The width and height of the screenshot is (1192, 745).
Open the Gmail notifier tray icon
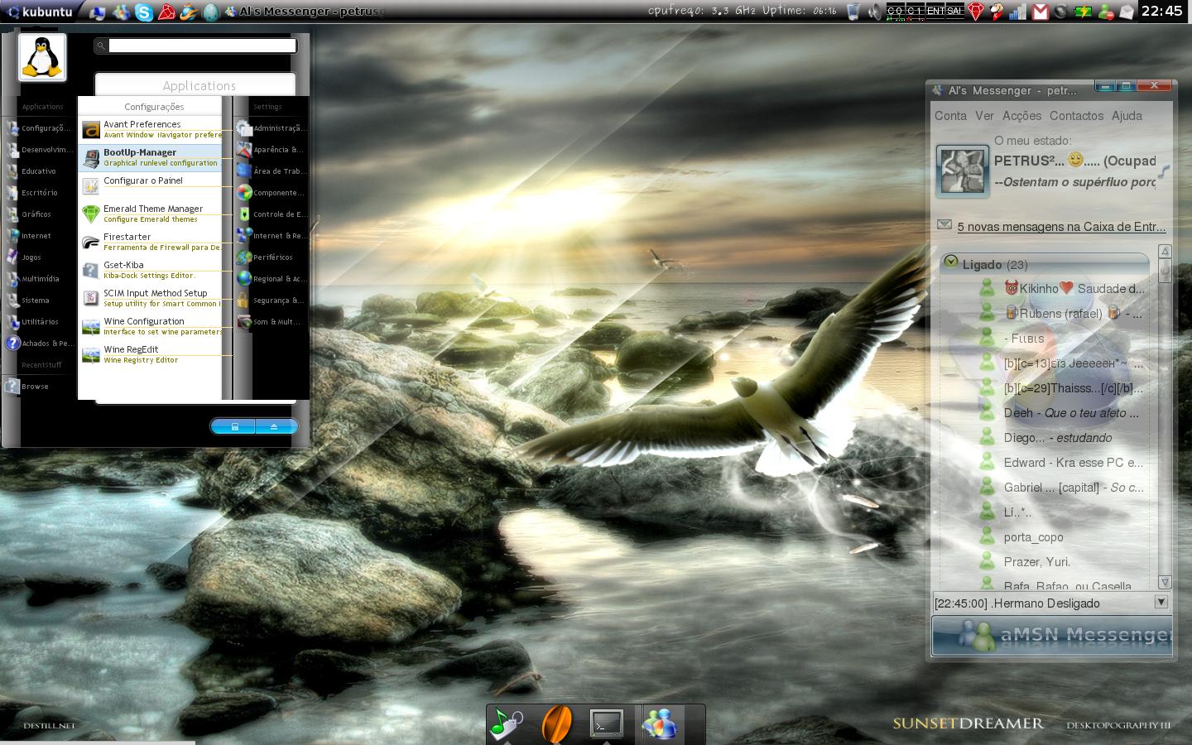tap(1041, 12)
